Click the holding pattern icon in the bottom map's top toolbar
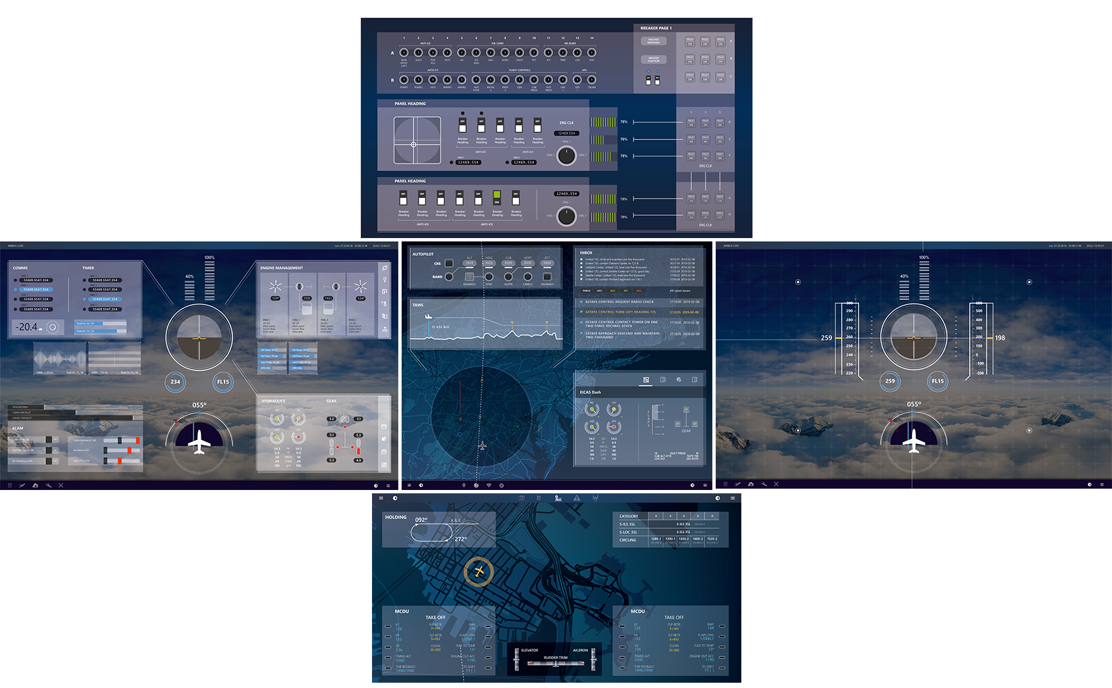 595,498
